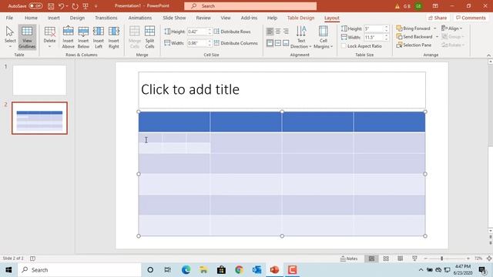493x277 pixels.
Task: Click the 'Click to add title' placeholder
Action: point(282,90)
